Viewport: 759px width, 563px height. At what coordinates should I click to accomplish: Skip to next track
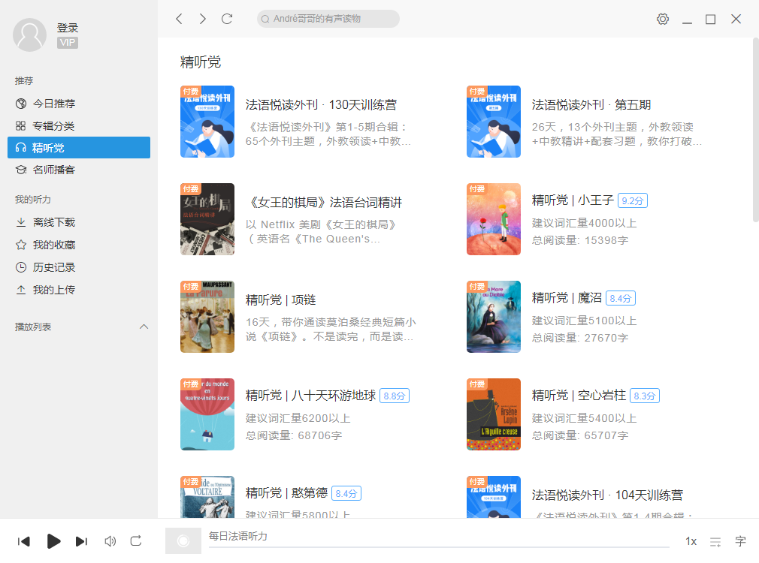tap(81, 541)
